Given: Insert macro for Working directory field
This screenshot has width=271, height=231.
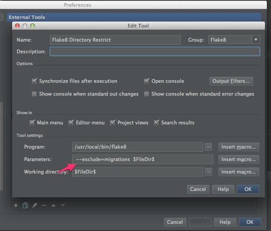Looking at the screenshot, I should tap(238, 172).
